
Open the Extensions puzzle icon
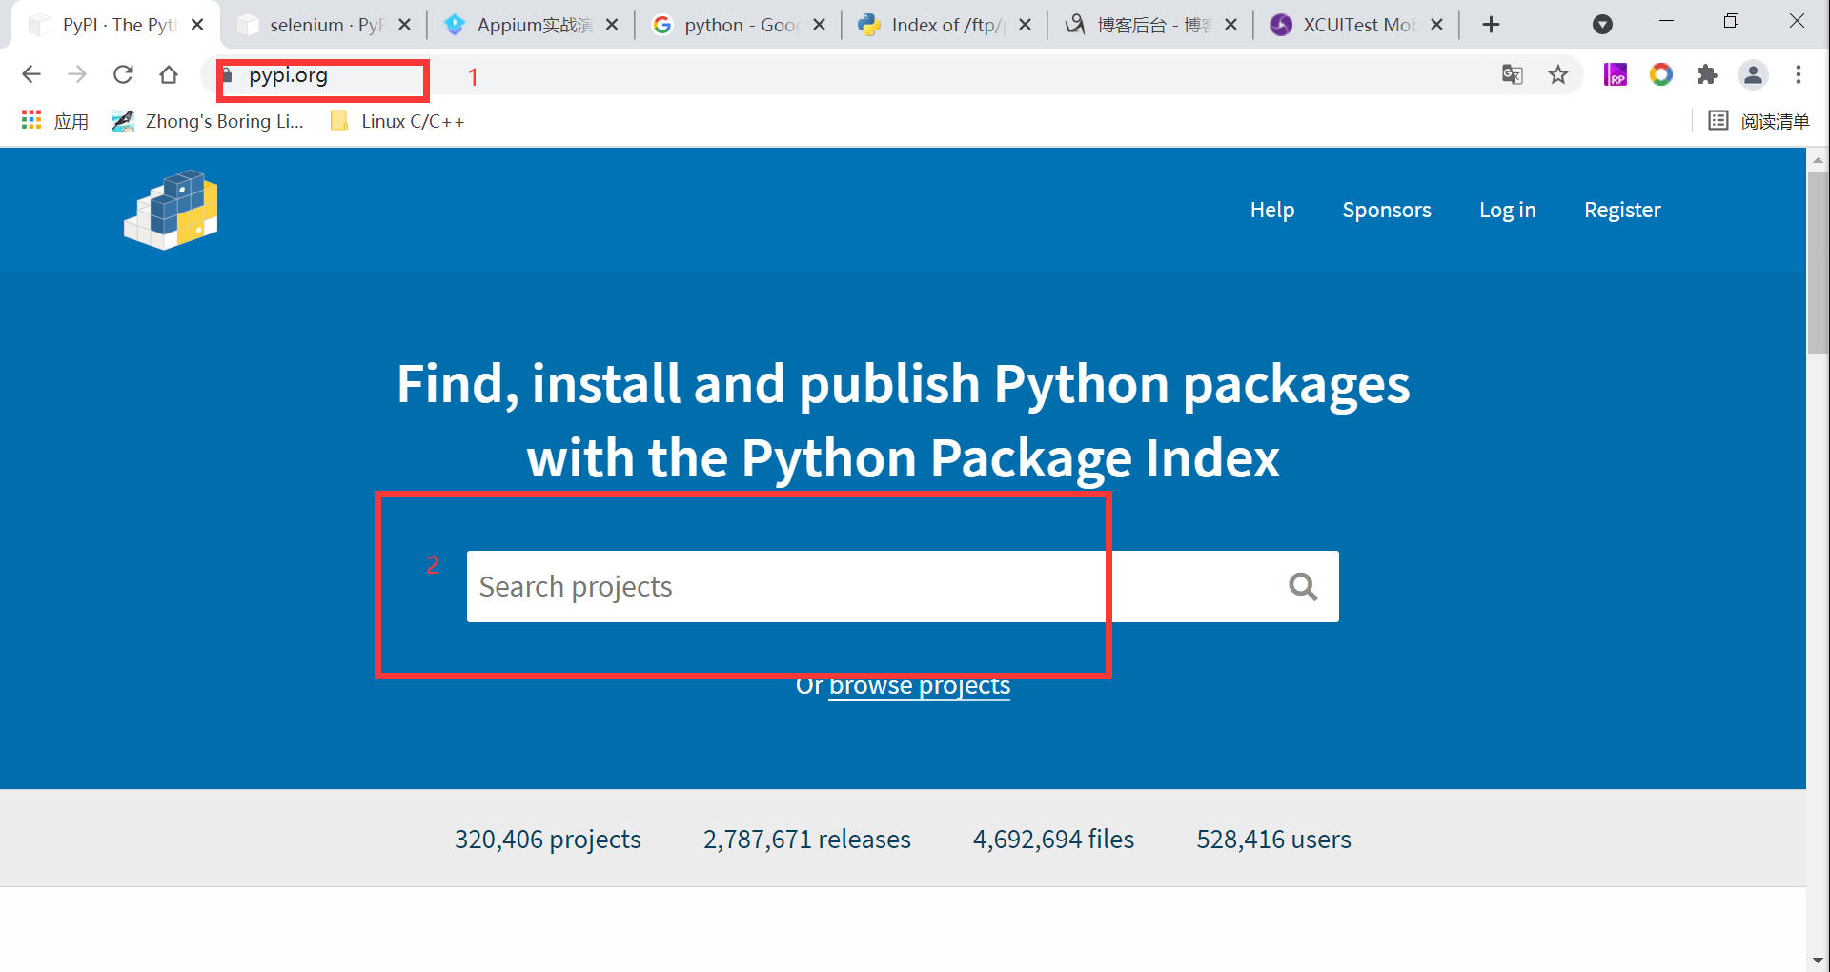1707,74
